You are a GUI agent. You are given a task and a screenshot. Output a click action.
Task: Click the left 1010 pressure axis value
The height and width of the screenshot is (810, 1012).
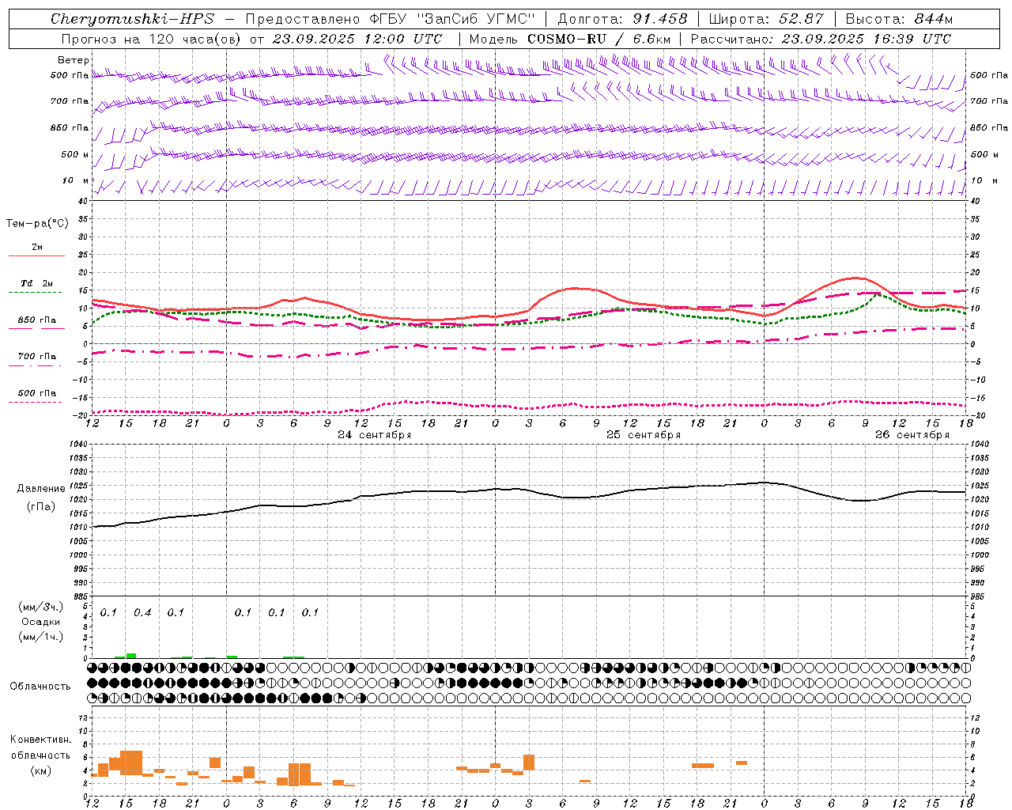coord(79,528)
